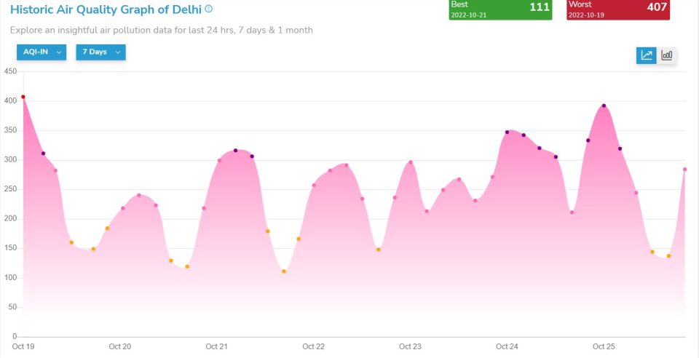The image size is (699, 358).
Task: Switch to line chart view icon
Action: 646,55
